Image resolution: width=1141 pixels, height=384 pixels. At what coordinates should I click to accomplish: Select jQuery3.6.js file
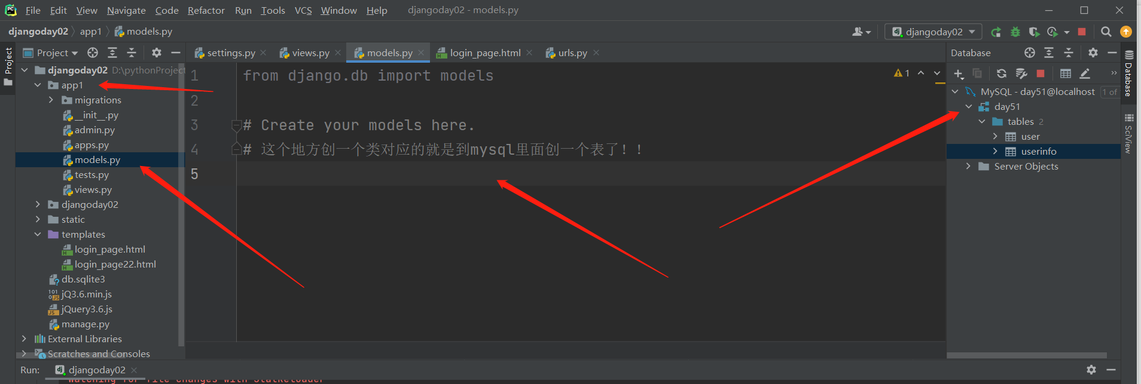87,309
